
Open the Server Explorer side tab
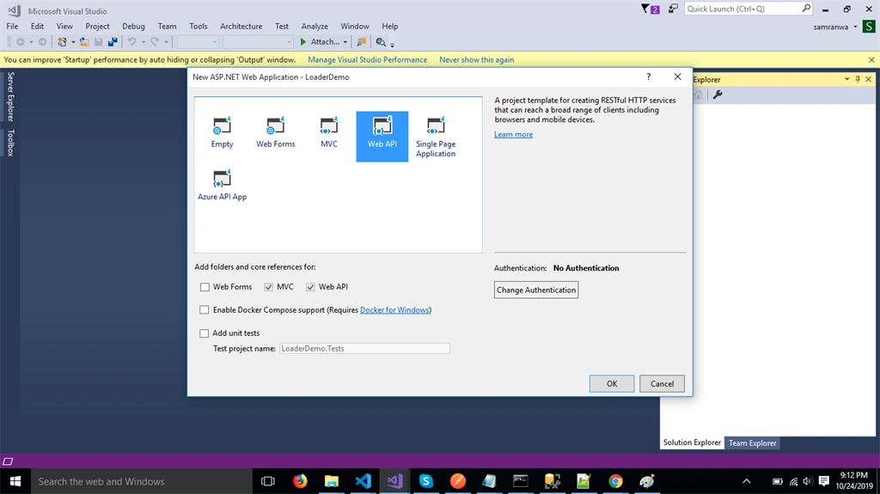[x=10, y=96]
